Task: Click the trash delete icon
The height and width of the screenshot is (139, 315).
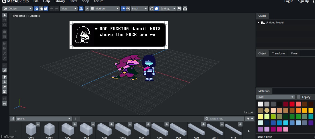Action: (5, 37)
